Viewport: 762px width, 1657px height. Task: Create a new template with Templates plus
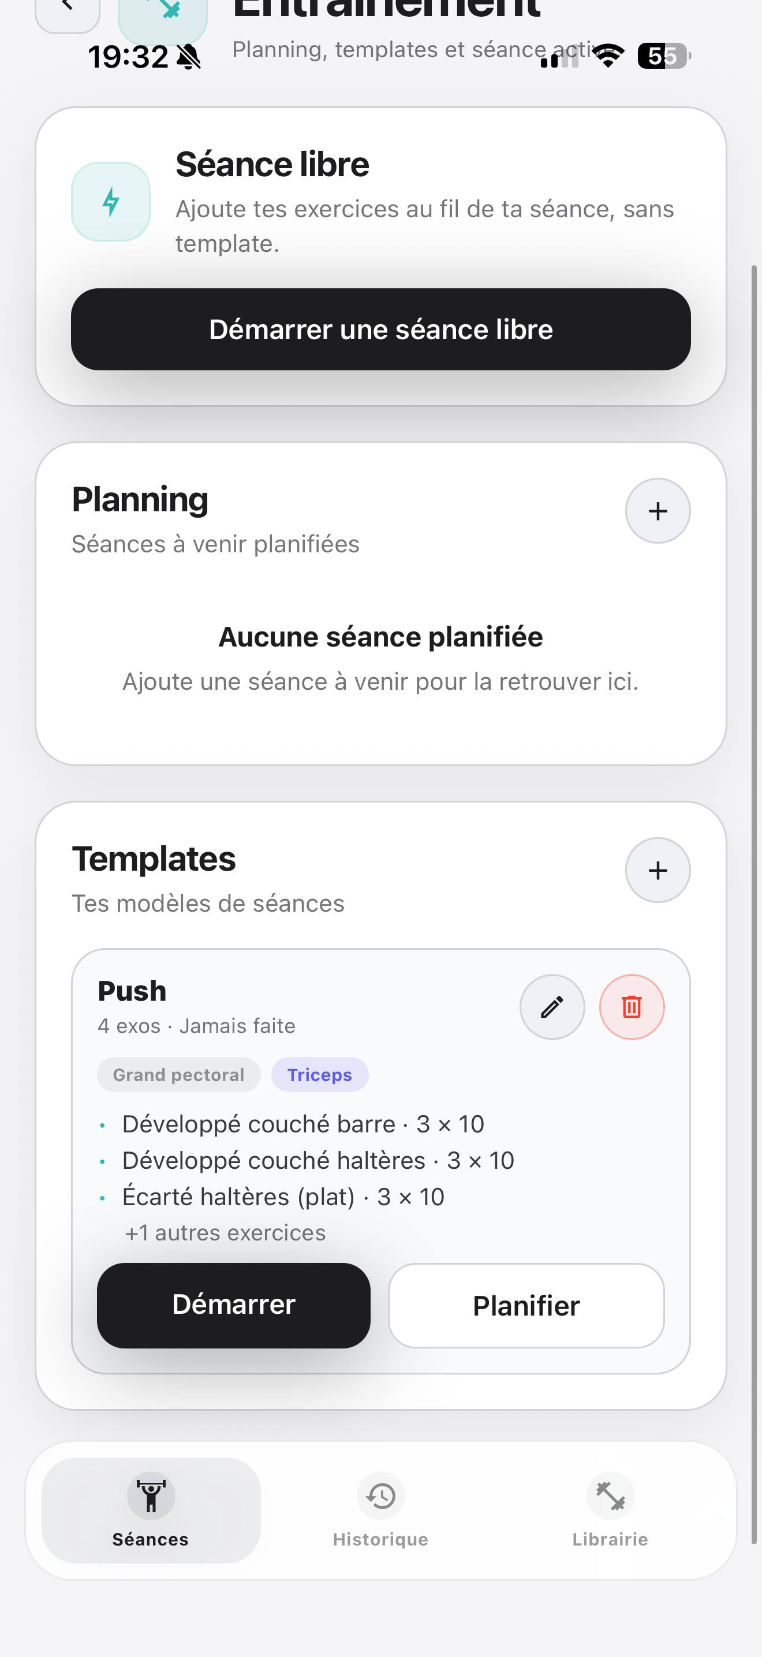658,870
